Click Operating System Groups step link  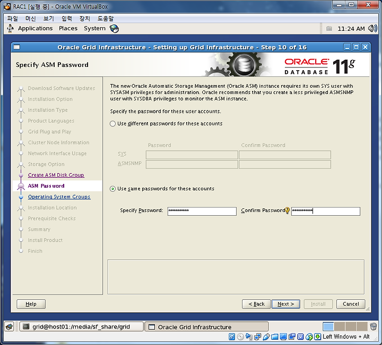59,197
